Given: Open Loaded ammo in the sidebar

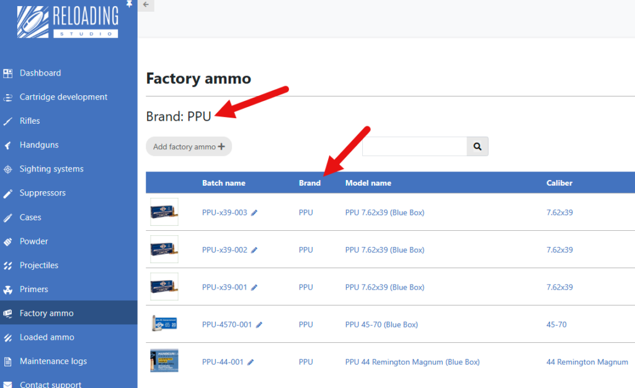Looking at the screenshot, I should click(47, 337).
